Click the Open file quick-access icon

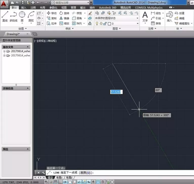tap(17, 3)
